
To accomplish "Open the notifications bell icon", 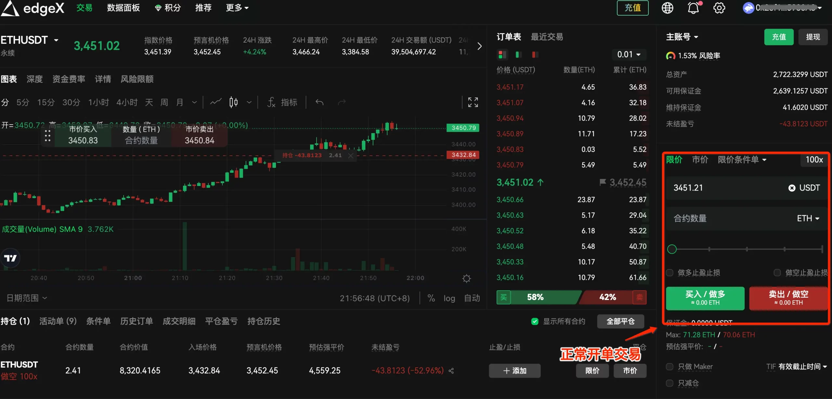I will pyautogui.click(x=693, y=8).
